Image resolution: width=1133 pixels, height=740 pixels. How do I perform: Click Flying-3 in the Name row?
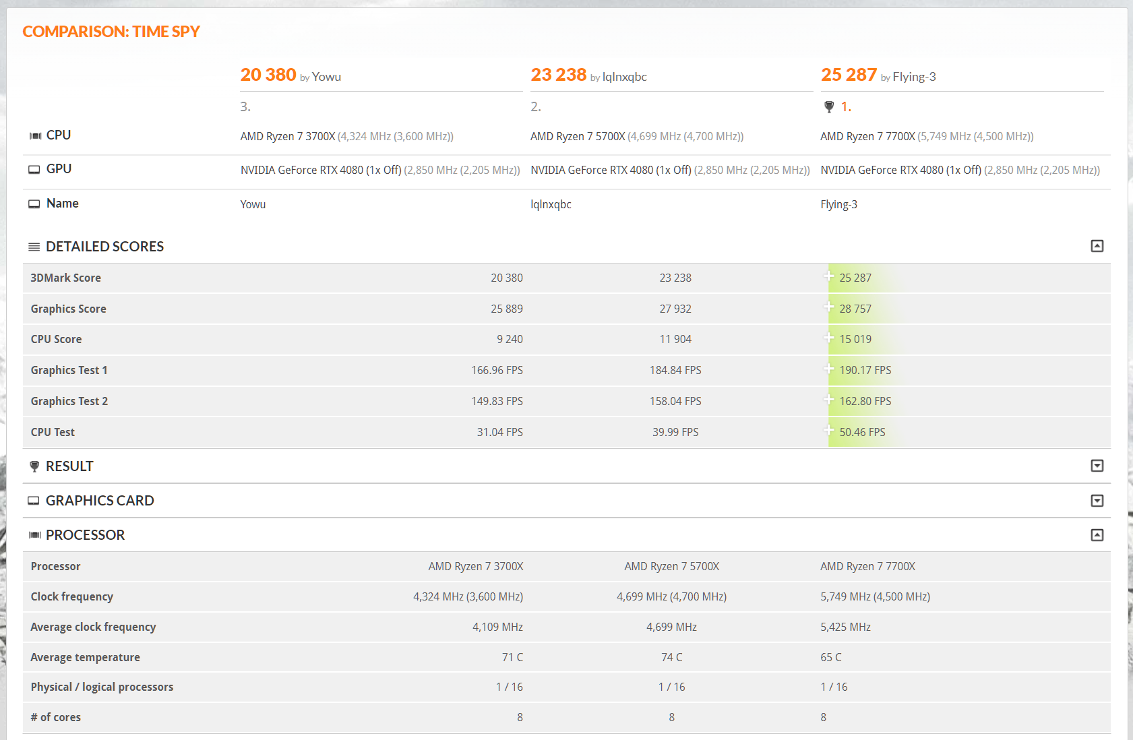pos(838,204)
